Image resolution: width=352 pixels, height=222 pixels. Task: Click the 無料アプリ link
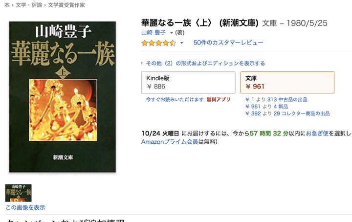(219, 99)
